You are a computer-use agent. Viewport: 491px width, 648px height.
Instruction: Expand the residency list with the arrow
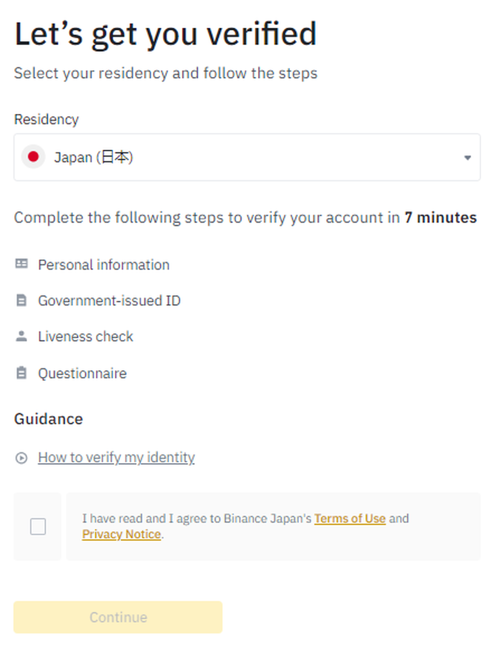point(467,158)
